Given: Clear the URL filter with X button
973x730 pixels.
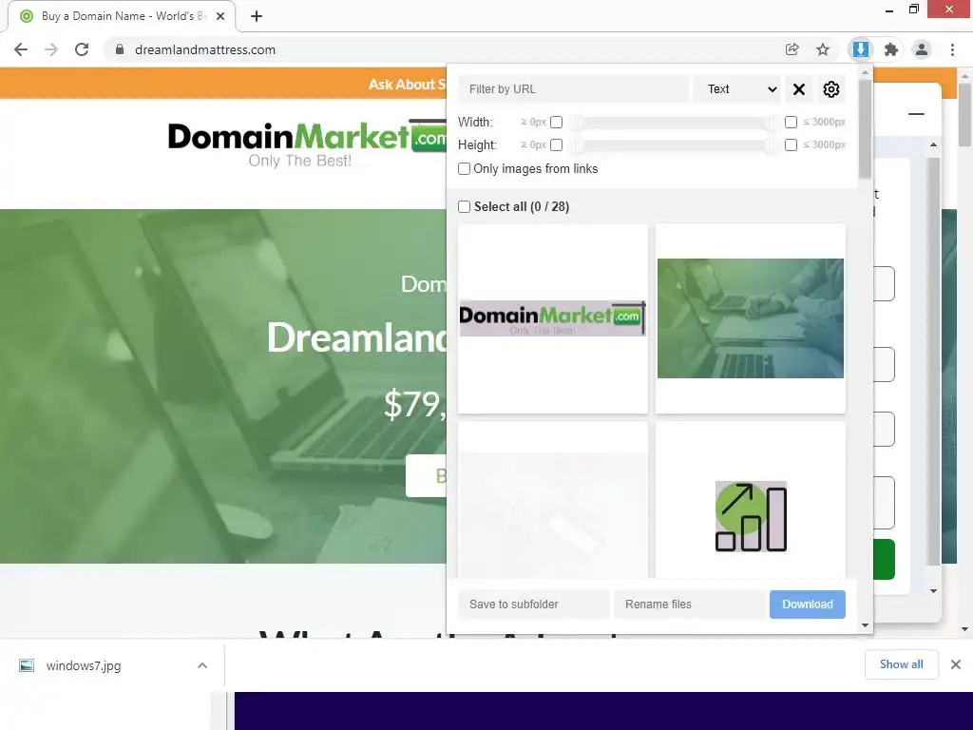Looking at the screenshot, I should 799,89.
